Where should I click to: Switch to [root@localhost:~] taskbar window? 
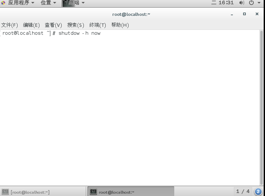click(x=43, y=192)
